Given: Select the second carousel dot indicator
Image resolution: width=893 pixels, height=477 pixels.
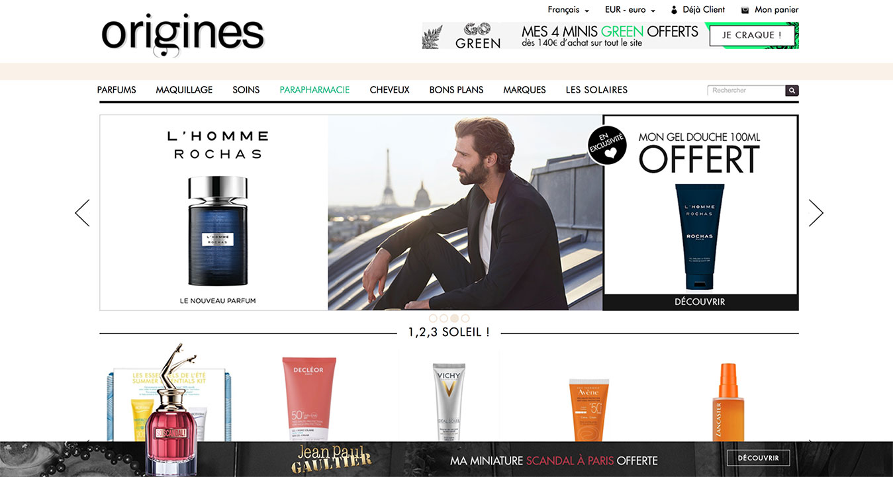Looking at the screenshot, I should 444,318.
